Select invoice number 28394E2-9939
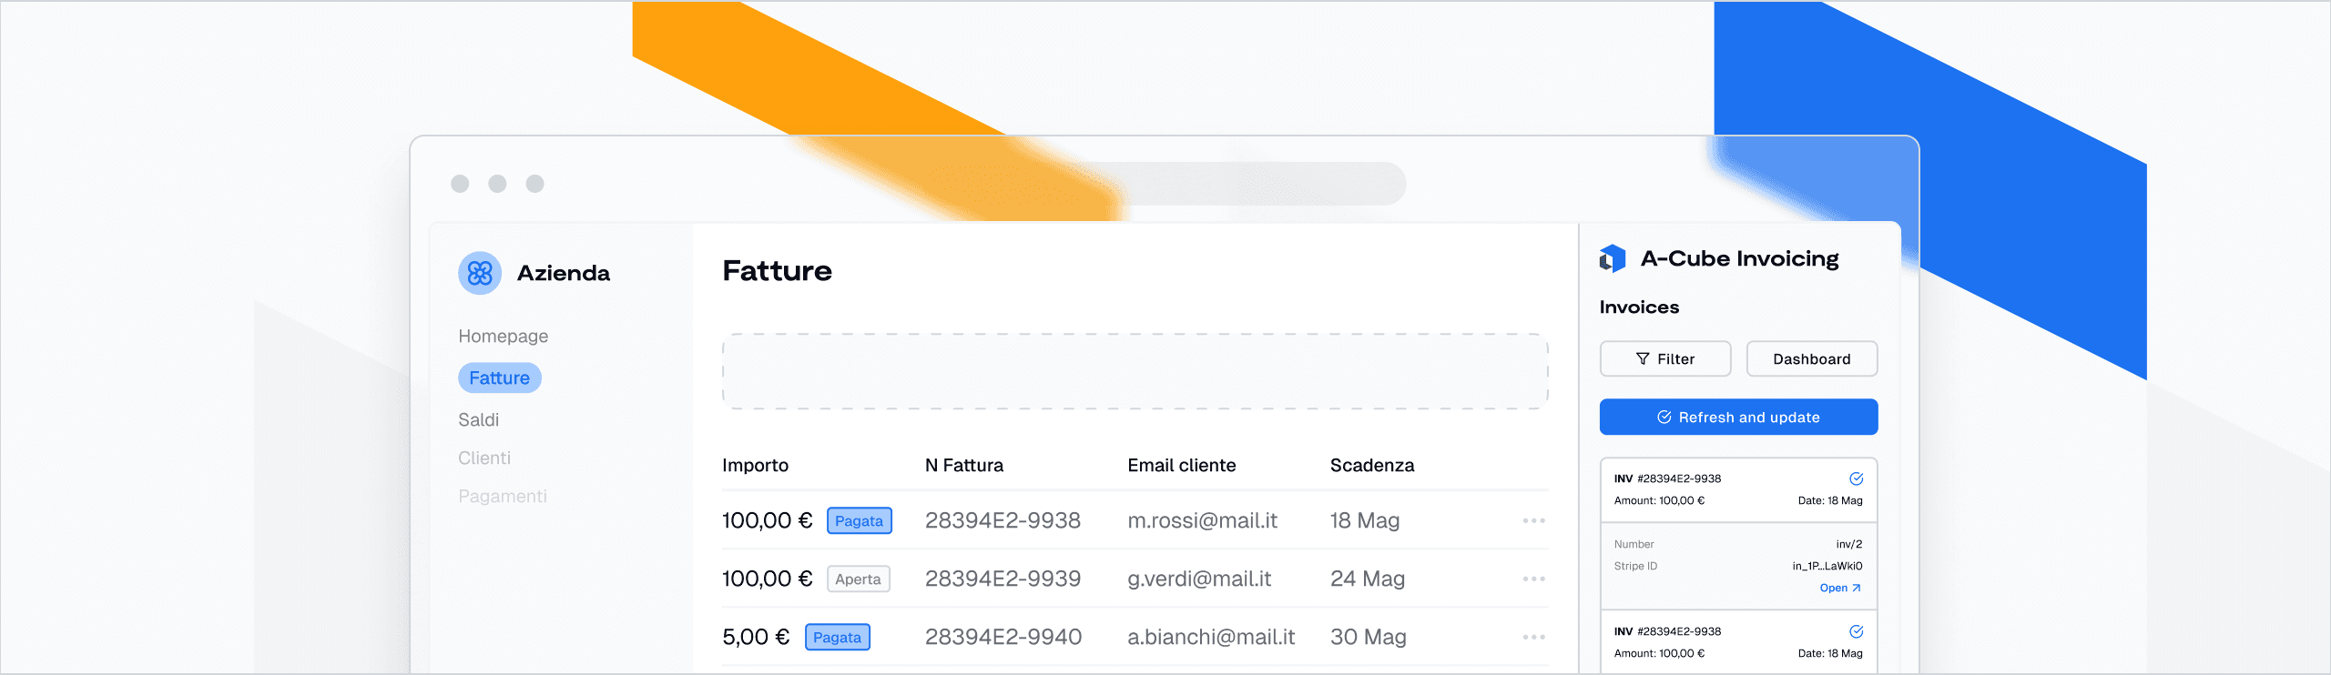 (x=1003, y=579)
